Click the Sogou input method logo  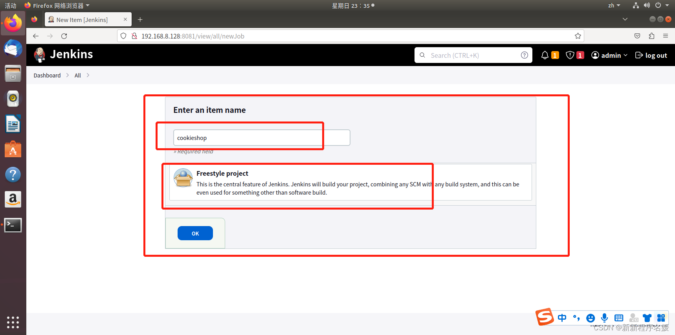click(x=545, y=317)
